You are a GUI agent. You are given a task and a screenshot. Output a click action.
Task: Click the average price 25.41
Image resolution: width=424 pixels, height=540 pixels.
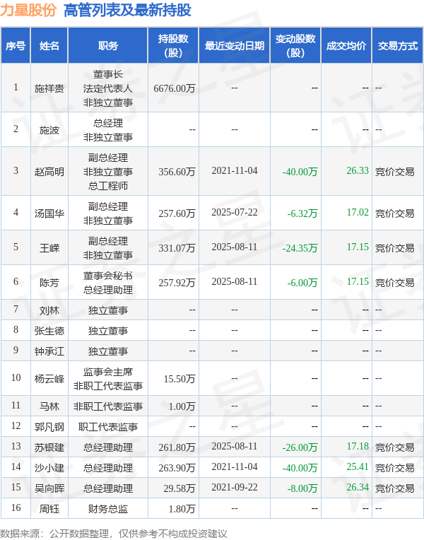[358, 466]
